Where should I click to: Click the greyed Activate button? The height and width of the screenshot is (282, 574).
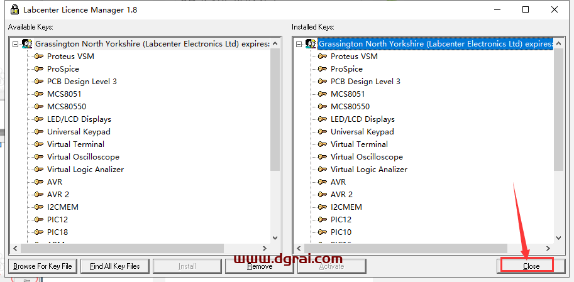(x=332, y=266)
